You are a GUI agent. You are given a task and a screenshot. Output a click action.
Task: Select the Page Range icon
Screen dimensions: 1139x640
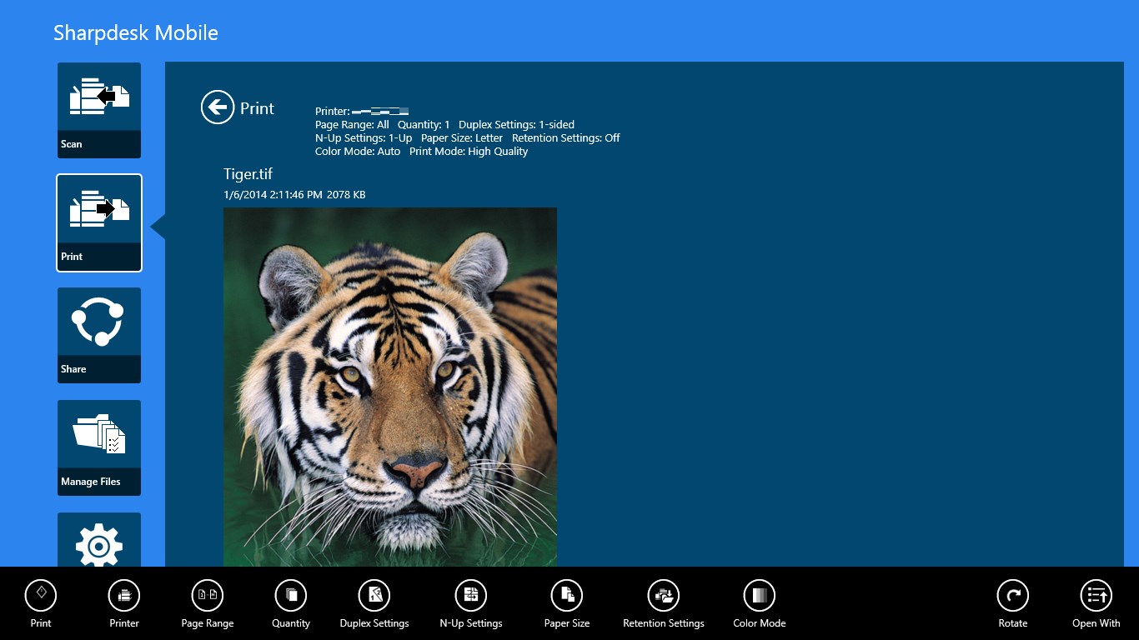click(x=208, y=595)
